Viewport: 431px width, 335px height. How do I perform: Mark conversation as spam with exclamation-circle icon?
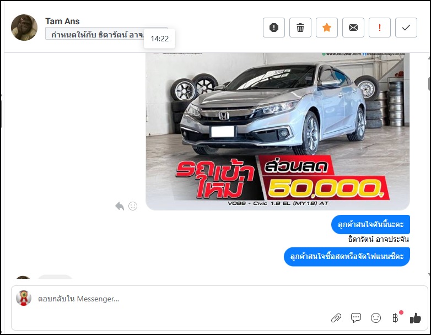[x=274, y=28]
